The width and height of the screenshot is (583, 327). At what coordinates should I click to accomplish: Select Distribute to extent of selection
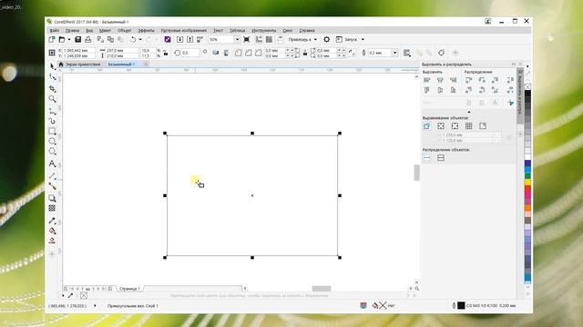point(427,158)
